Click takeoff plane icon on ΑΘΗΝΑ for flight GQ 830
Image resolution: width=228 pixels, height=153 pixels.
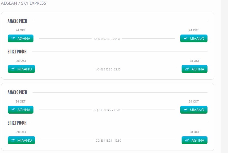pos(13,110)
